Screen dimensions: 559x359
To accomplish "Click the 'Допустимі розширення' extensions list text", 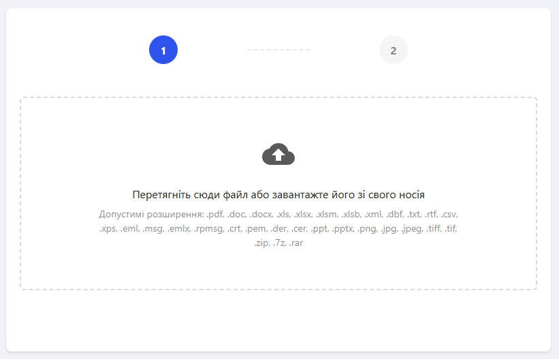I will click(x=278, y=228).
